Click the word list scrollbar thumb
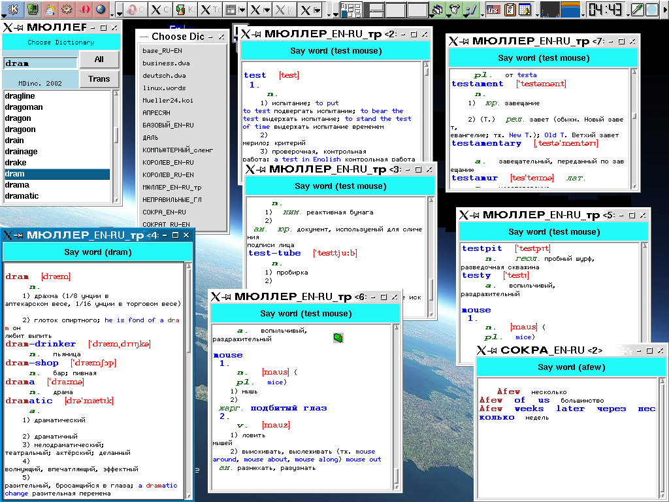Viewport: 669px width, 502px height. point(116,136)
